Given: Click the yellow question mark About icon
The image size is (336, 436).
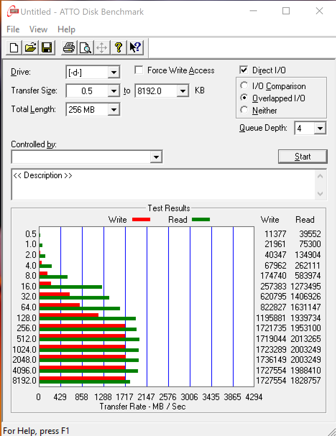Looking at the screenshot, I should [119, 47].
